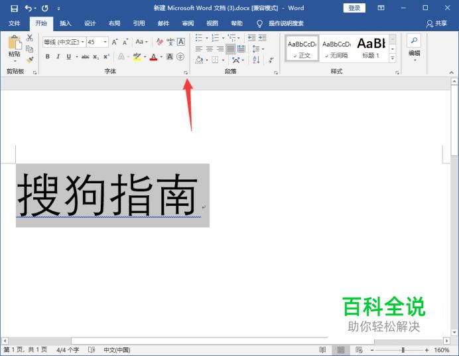Toggle italic formatting
Screen dimensions: 459x356
click(58, 56)
